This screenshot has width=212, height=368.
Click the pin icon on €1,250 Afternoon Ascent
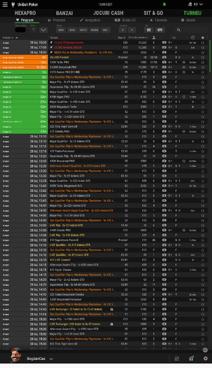coord(51,43)
